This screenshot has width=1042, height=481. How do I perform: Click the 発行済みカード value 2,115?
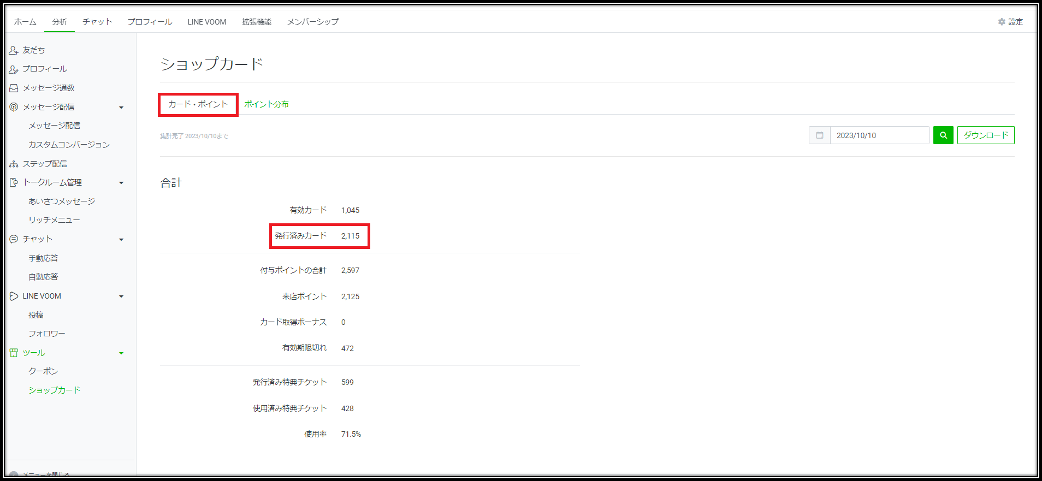coord(351,236)
